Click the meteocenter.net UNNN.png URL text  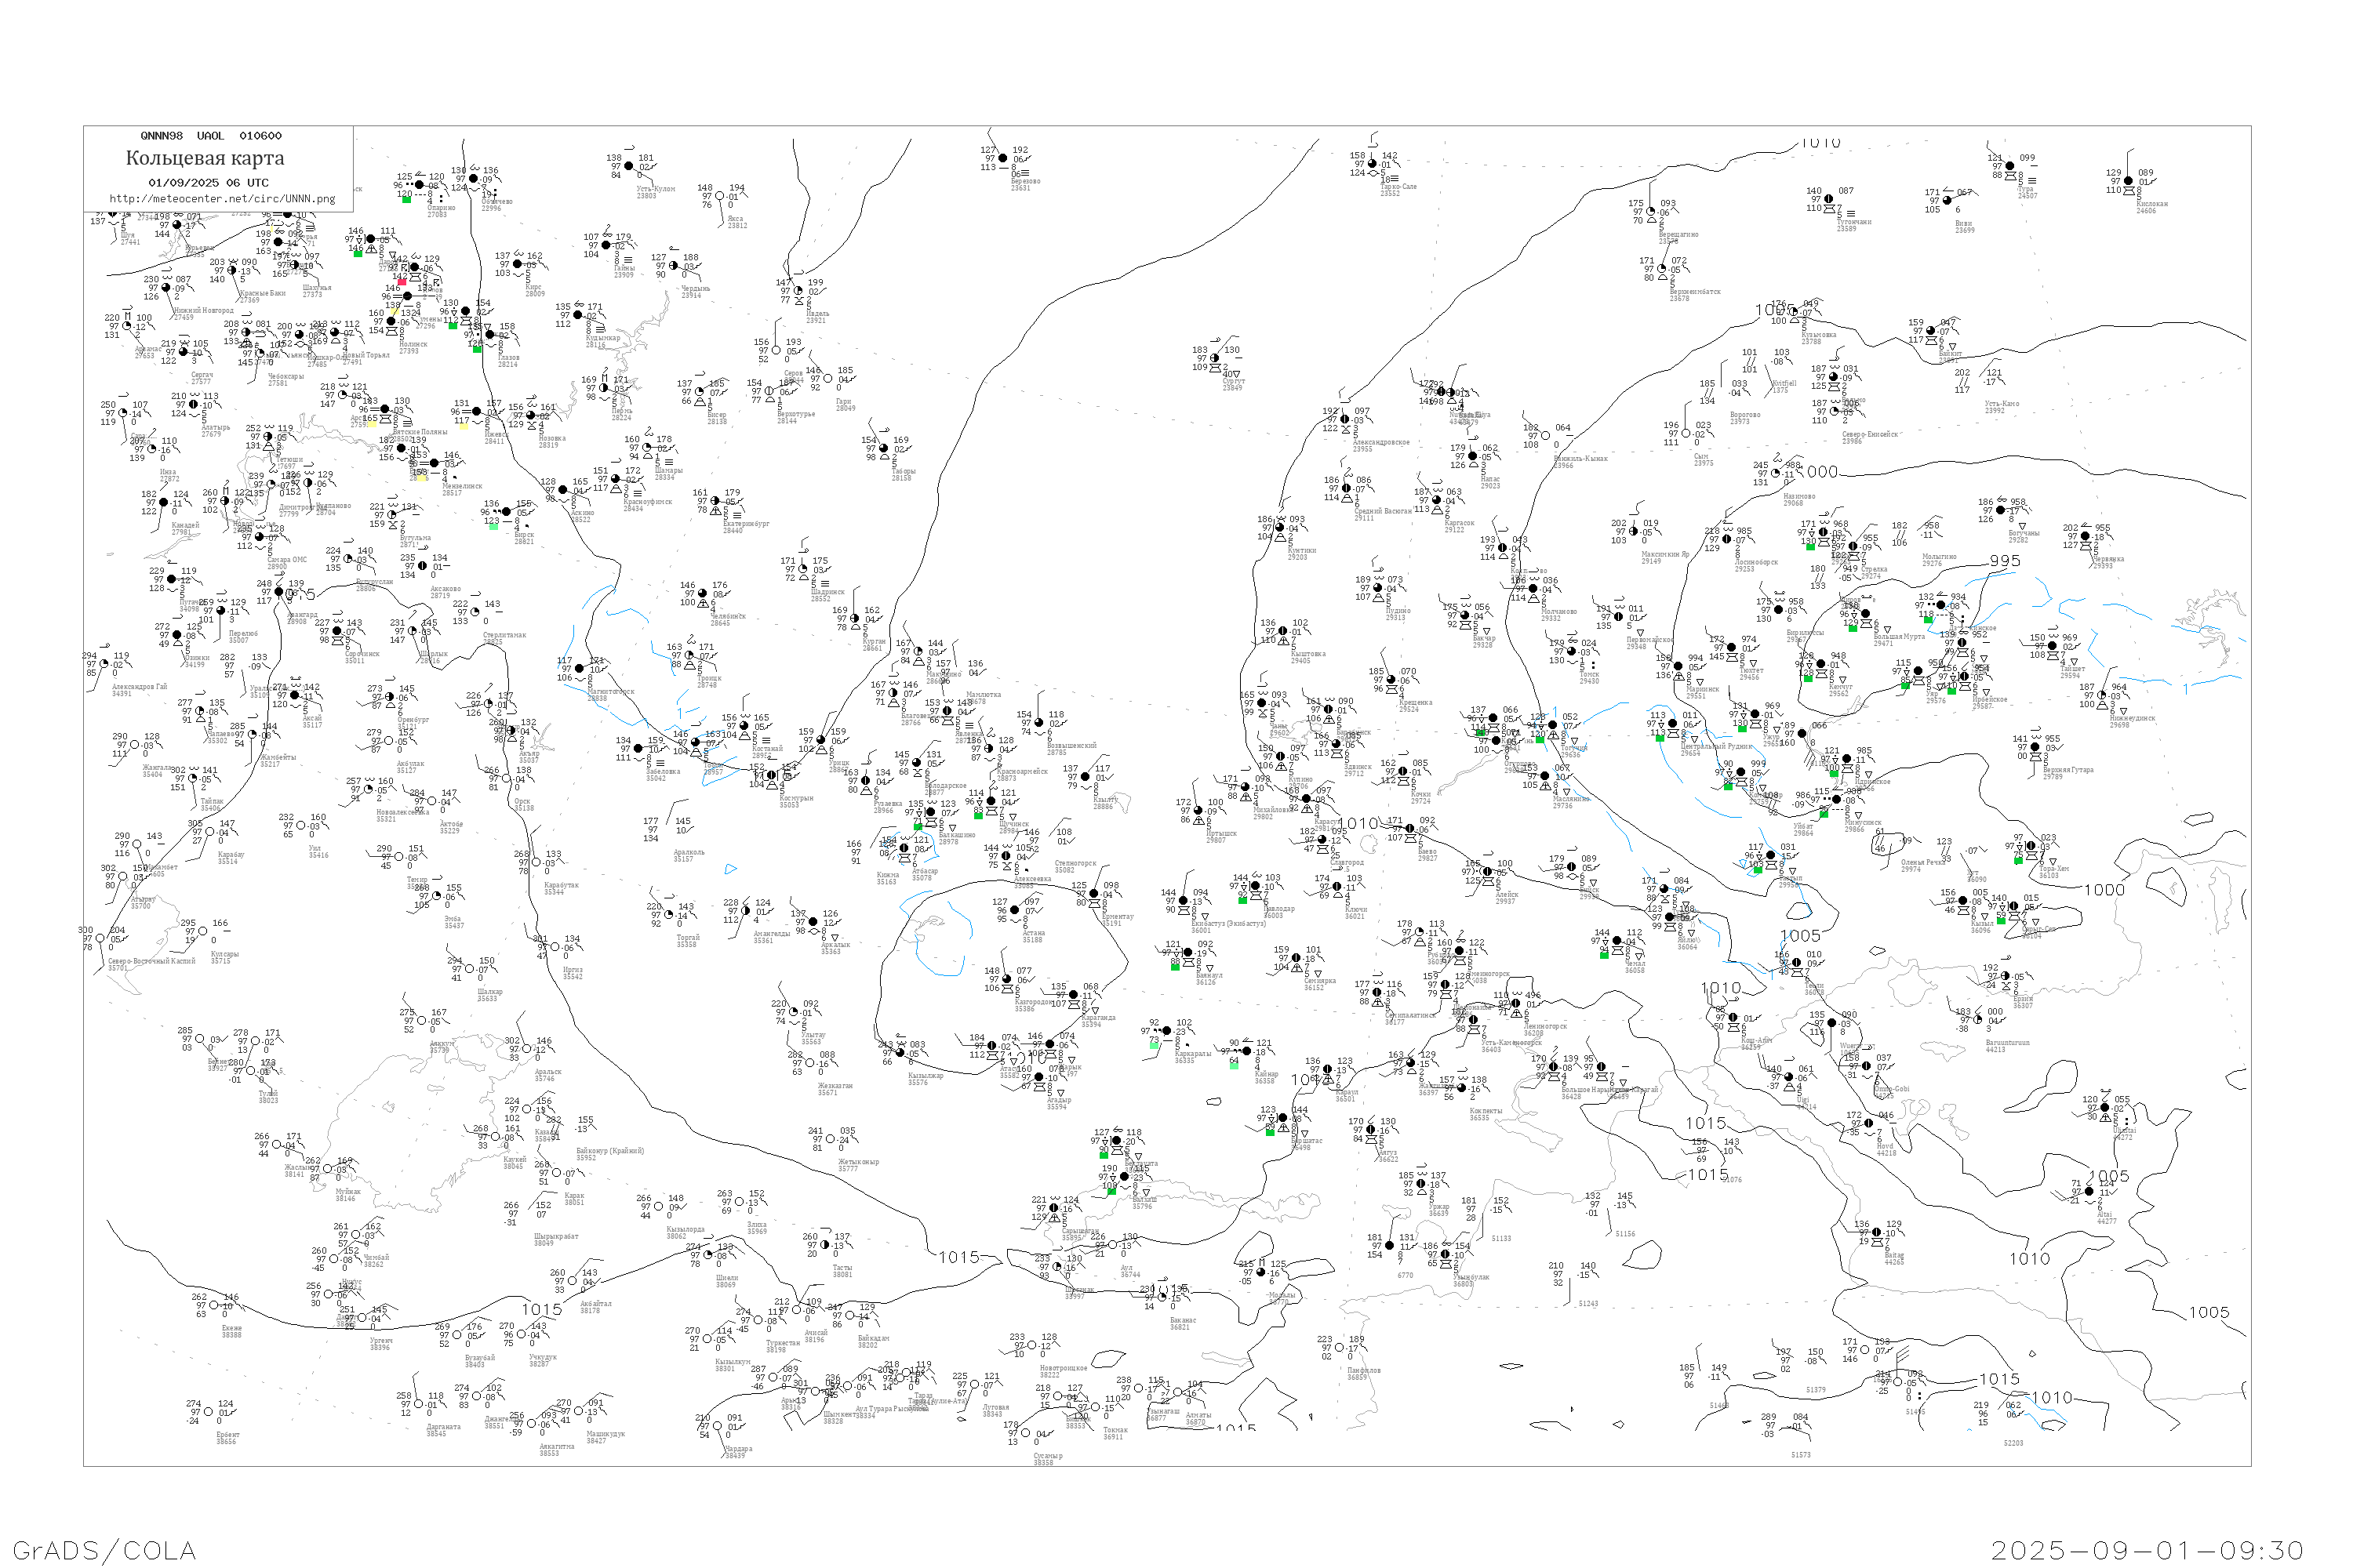click(x=222, y=198)
